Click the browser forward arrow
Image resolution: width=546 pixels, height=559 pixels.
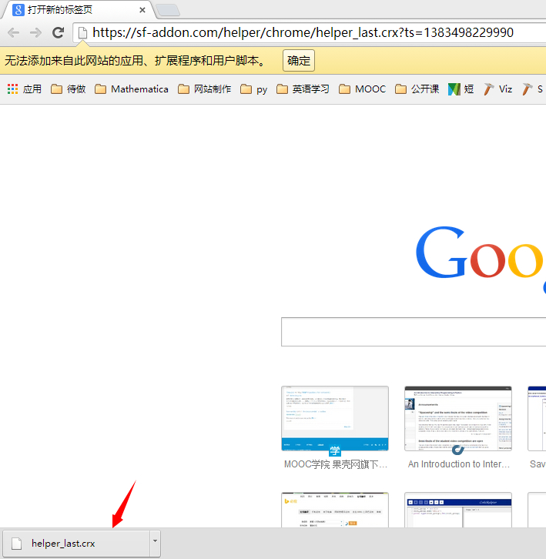(x=35, y=33)
